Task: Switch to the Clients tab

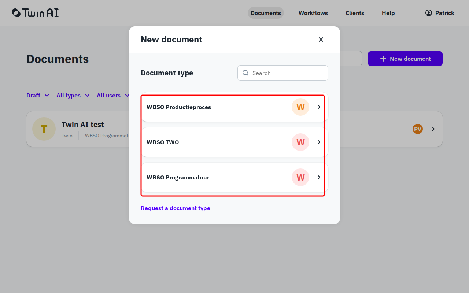Action: pyautogui.click(x=355, y=13)
